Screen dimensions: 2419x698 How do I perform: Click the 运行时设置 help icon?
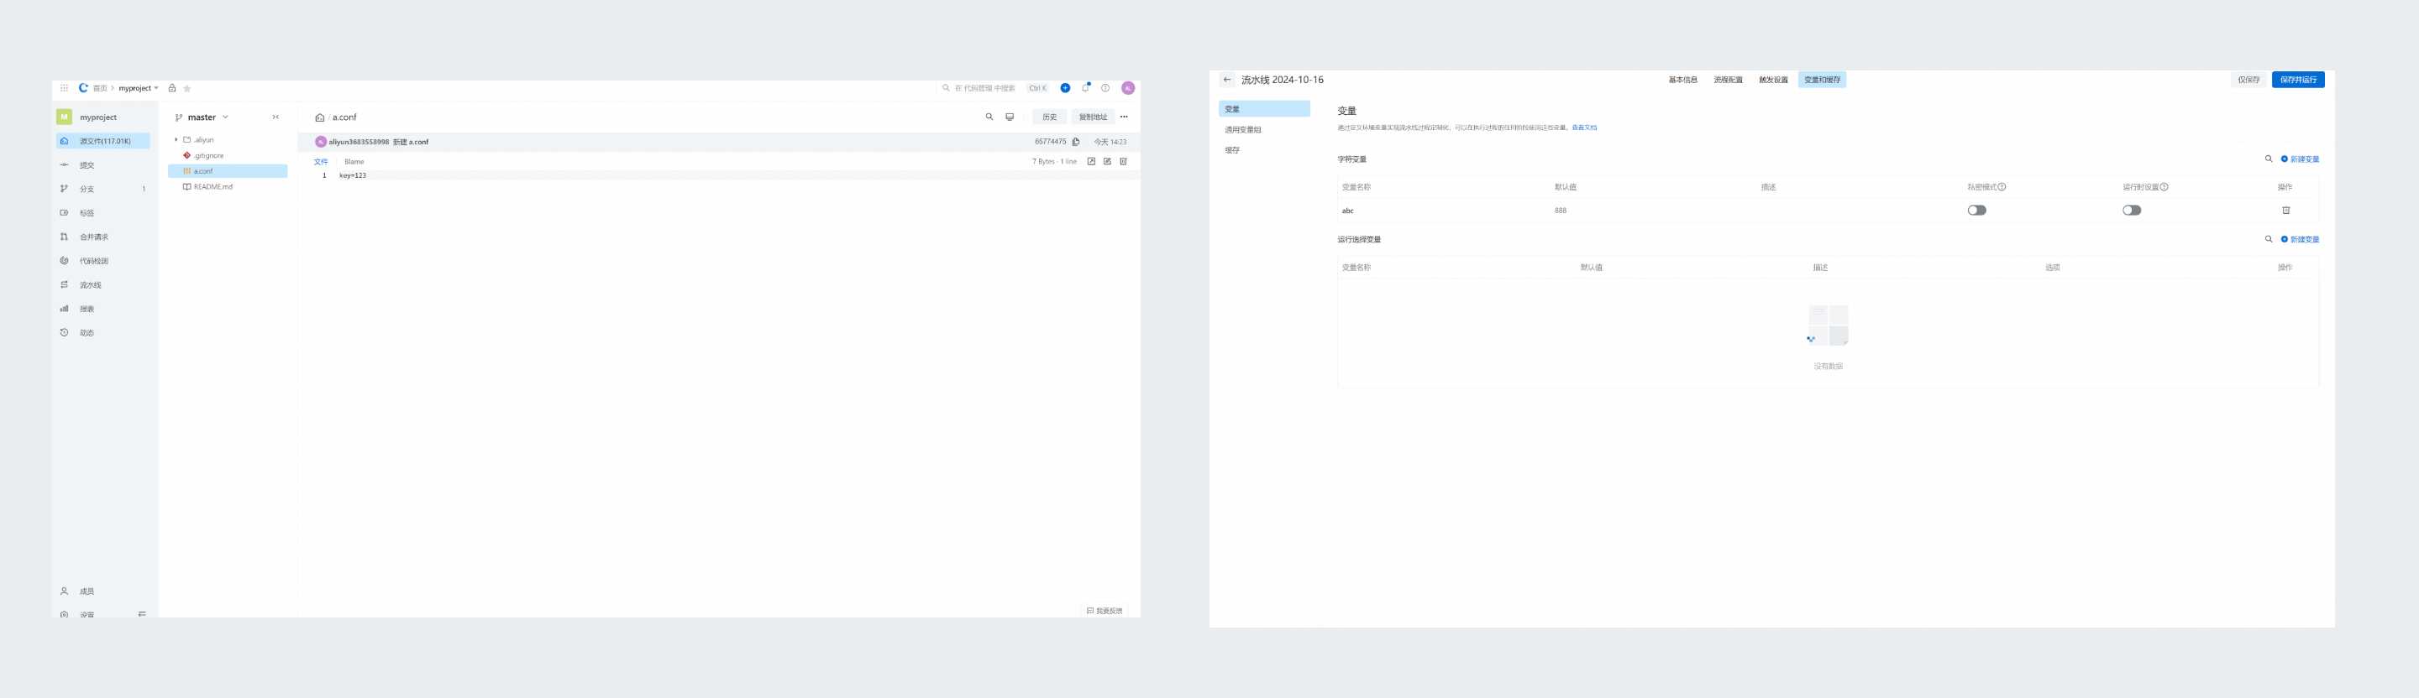(2164, 187)
